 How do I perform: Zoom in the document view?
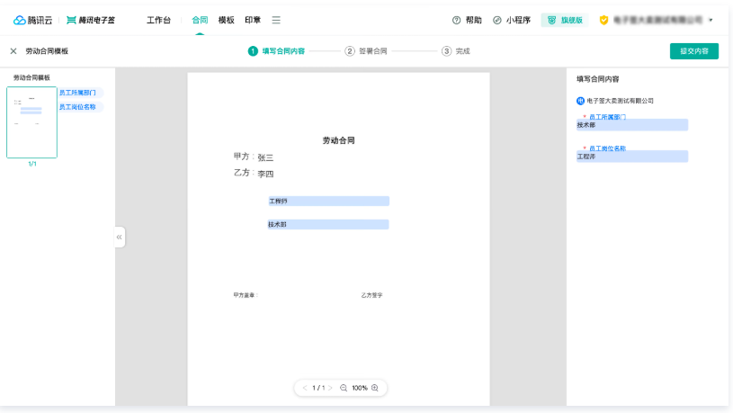(375, 388)
